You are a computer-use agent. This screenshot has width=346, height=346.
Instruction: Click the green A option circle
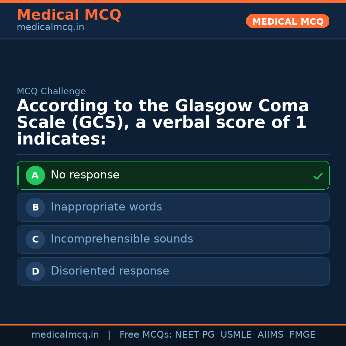coord(35,175)
